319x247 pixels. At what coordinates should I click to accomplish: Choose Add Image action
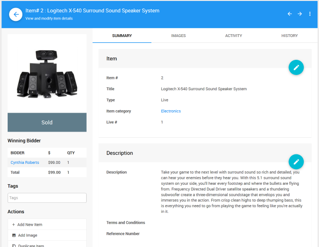[28, 236]
